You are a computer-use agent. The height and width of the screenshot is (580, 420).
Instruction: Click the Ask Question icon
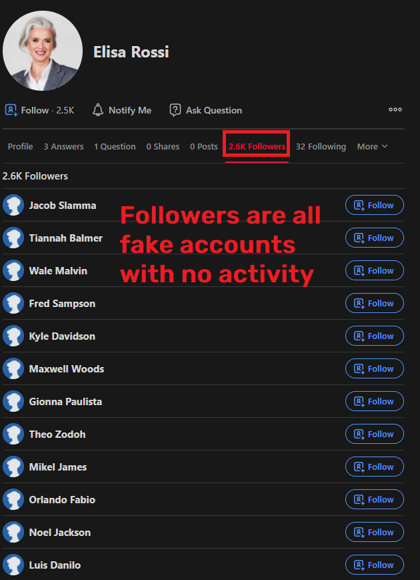(175, 110)
